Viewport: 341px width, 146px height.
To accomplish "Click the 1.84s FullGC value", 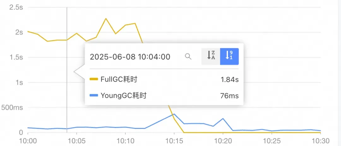I will coord(230,80).
